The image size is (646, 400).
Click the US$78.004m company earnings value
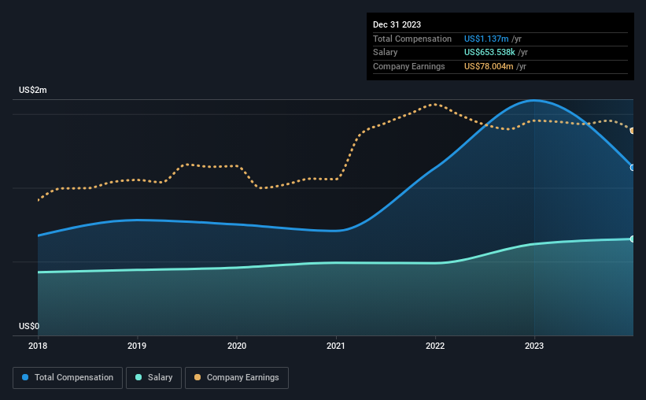coord(489,66)
